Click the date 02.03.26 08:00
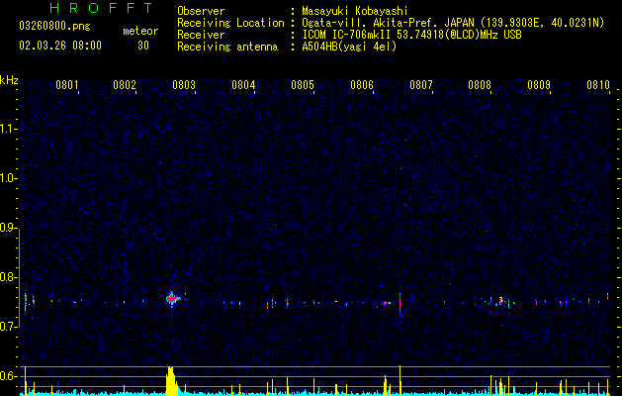The width and height of the screenshot is (622, 396). 60,46
